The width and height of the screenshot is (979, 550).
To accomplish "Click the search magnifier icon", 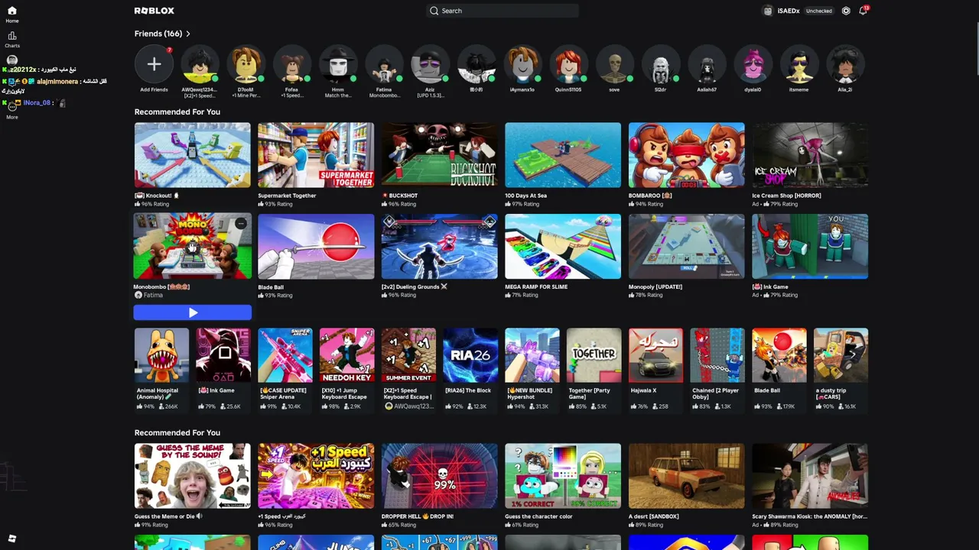I will (x=434, y=11).
